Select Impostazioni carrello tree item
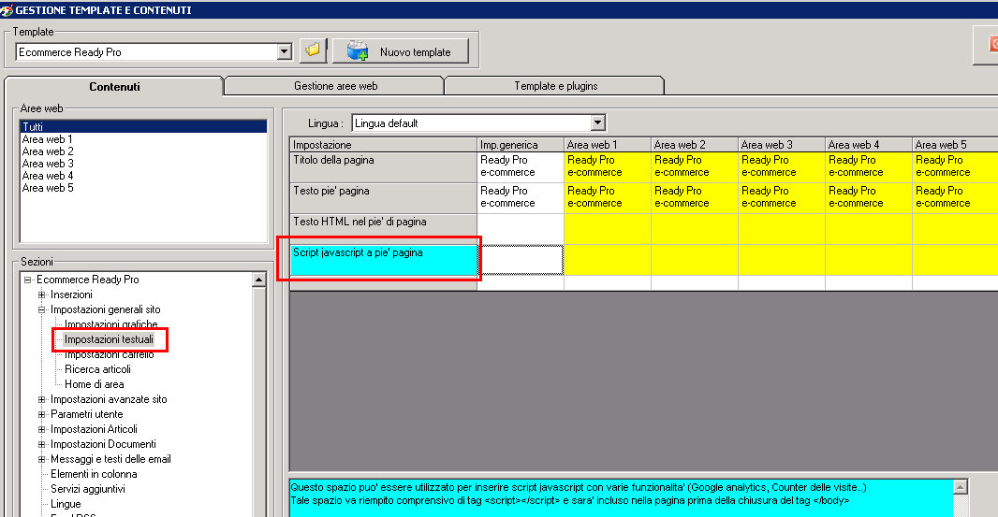Viewport: 998px width, 517px height. (x=109, y=354)
